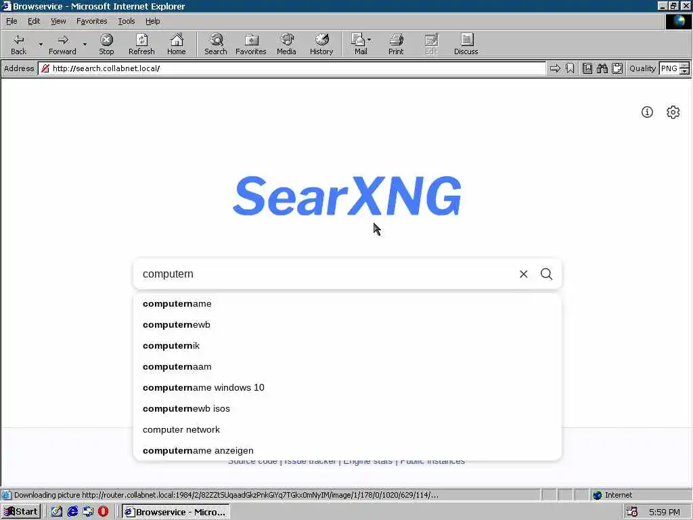The height and width of the screenshot is (520, 693).
Task: Select suggestion computername
Action: [x=347, y=304]
